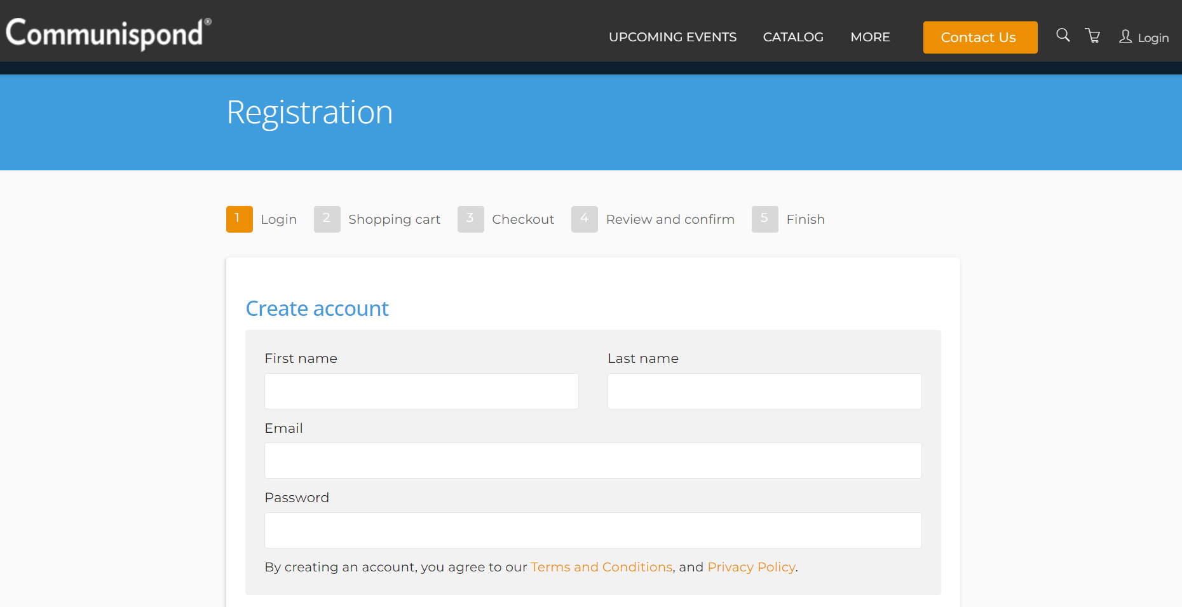
Task: Click the search magnifier icon
Action: [x=1063, y=36]
